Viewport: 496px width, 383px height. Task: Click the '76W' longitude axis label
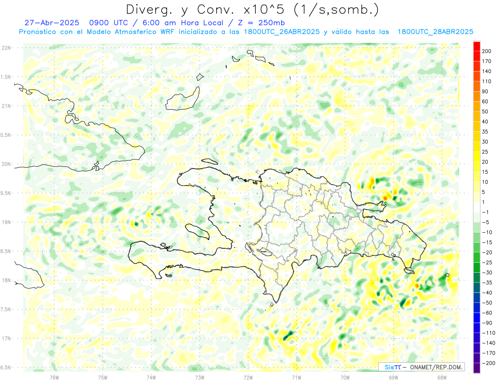(54, 377)
